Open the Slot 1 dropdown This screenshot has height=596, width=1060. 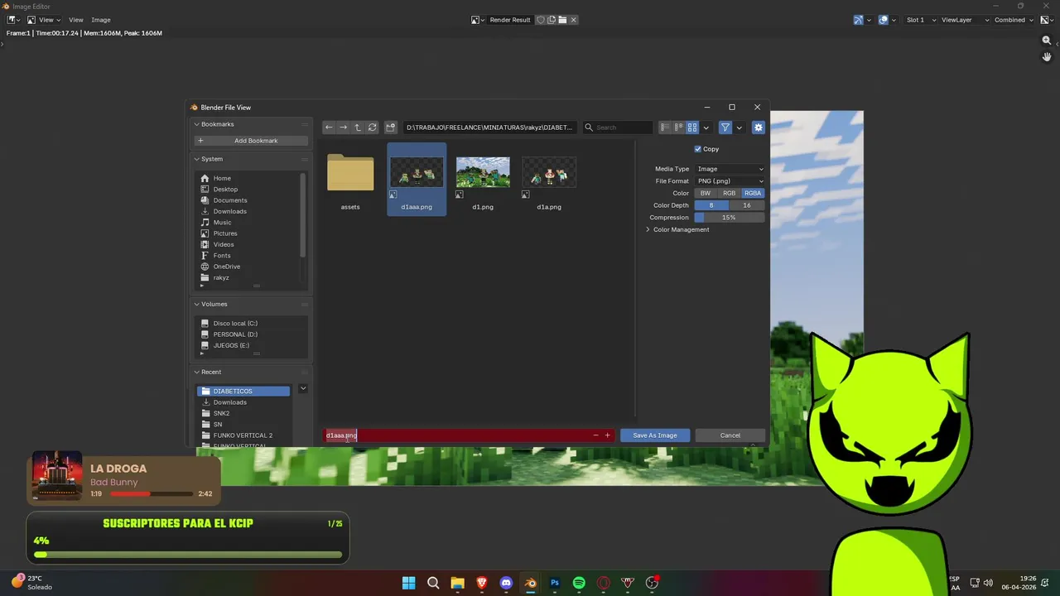pyautogui.click(x=919, y=20)
